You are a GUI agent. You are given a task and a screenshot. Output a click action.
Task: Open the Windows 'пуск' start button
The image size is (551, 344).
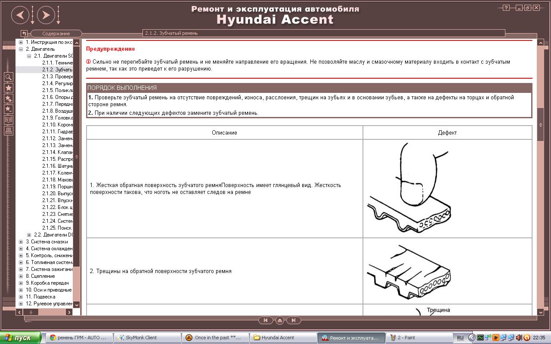pos(21,338)
